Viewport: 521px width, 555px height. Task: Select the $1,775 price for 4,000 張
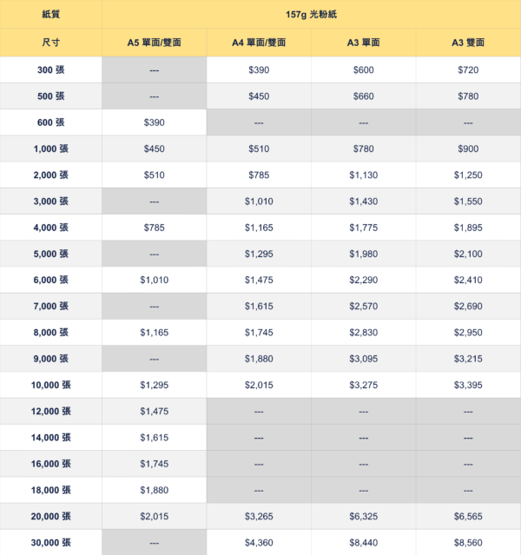tap(364, 228)
